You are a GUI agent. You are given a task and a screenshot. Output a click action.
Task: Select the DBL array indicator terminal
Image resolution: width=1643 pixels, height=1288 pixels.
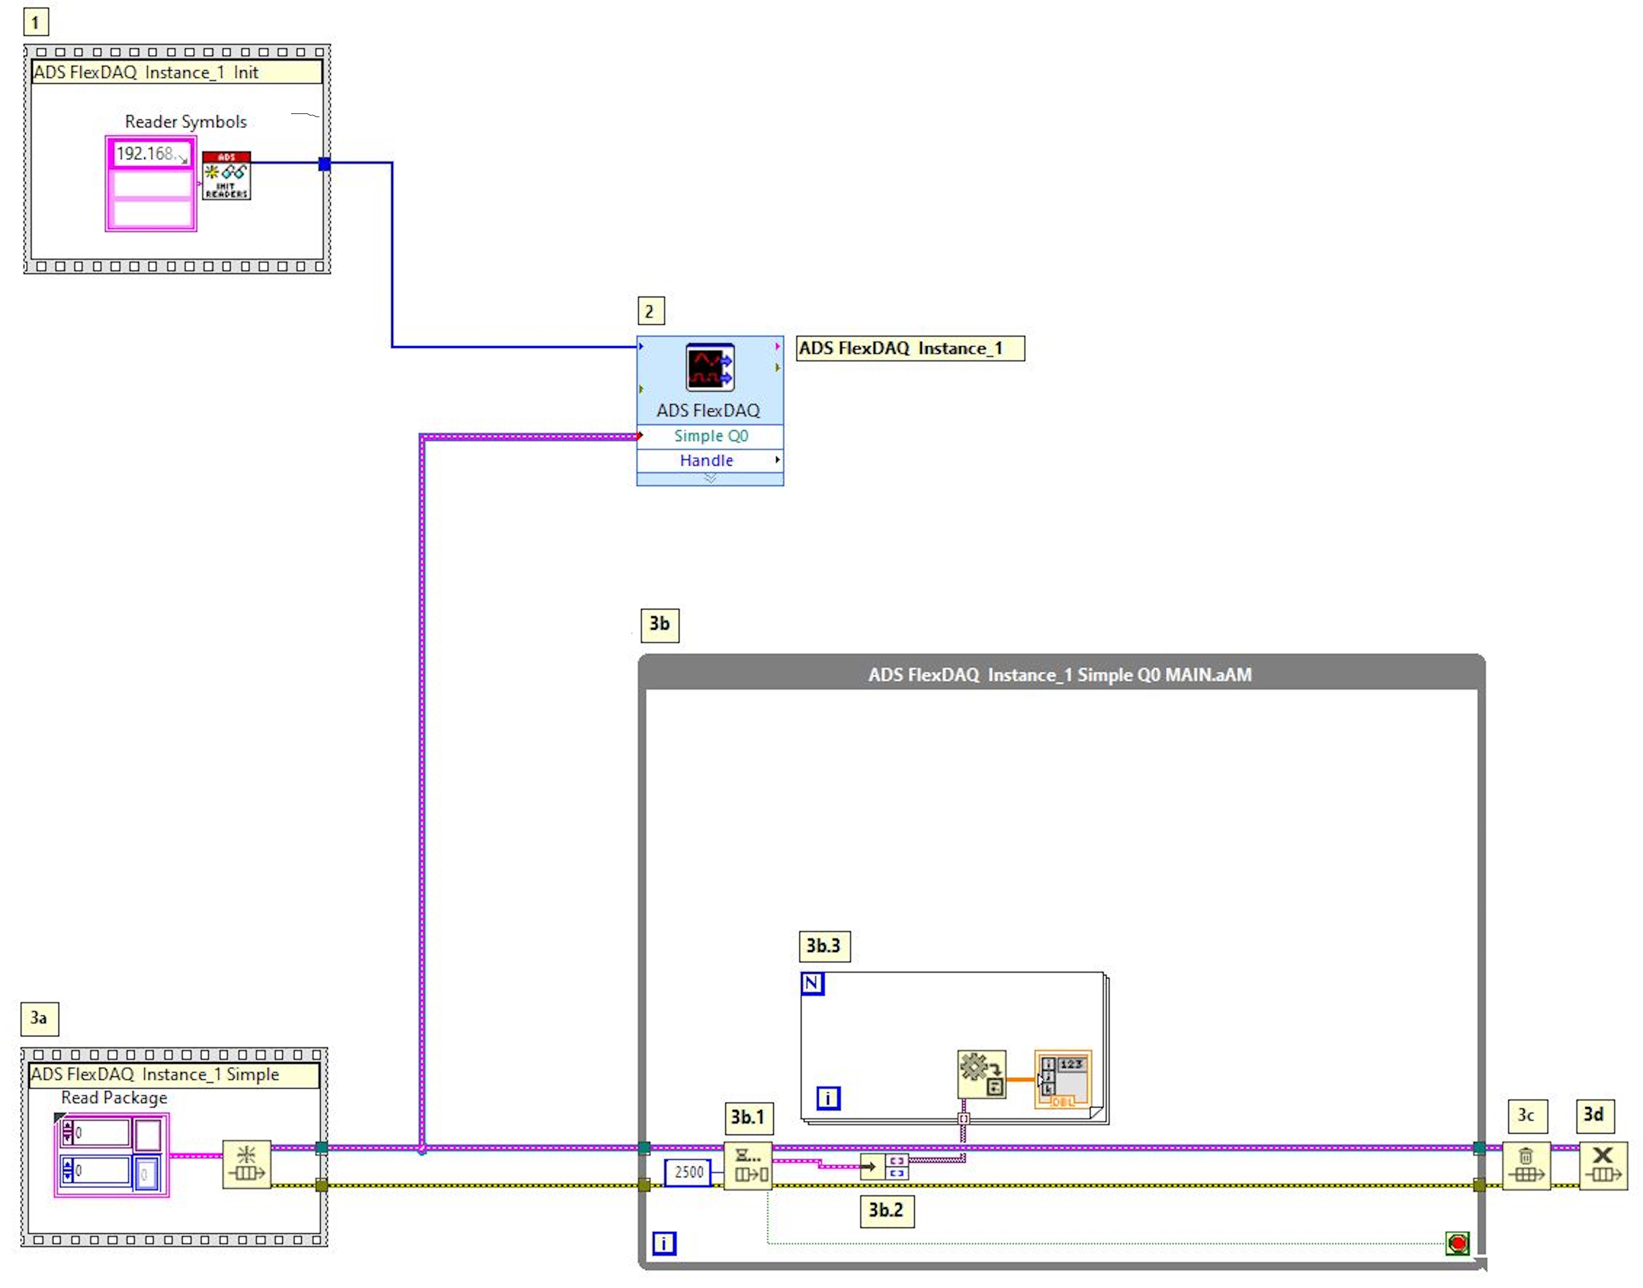click(x=1063, y=1080)
